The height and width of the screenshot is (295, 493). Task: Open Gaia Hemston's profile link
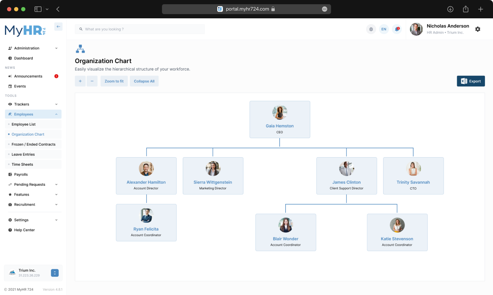click(x=280, y=126)
